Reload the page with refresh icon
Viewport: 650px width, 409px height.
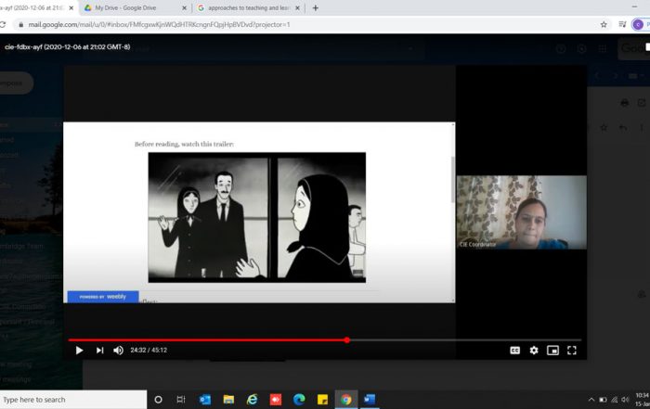3,24
